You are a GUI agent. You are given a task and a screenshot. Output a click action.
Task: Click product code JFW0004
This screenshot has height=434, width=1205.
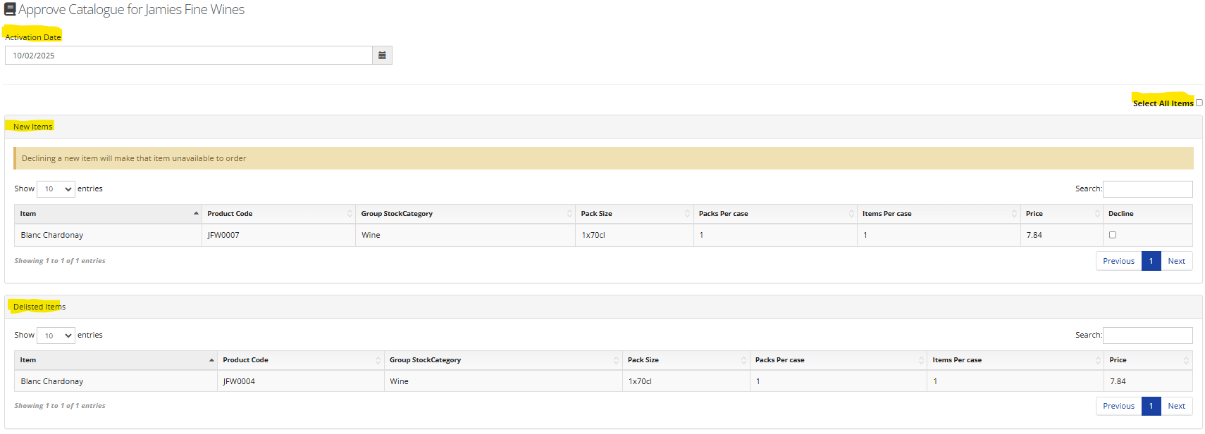tap(239, 381)
